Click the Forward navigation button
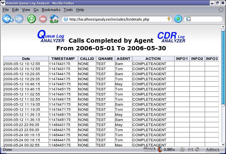 [19, 19]
